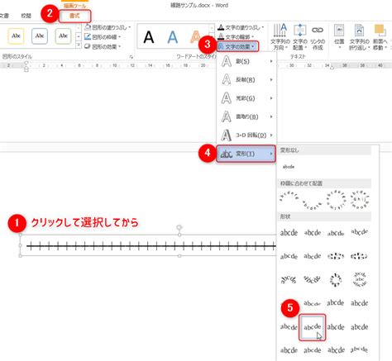Open the 図形の枠線 shape outline dropdown

[x=103, y=37]
